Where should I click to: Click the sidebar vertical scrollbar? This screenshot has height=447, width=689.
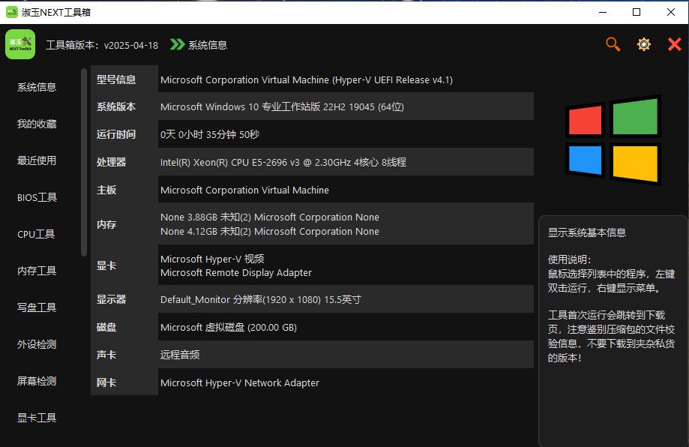(x=84, y=161)
